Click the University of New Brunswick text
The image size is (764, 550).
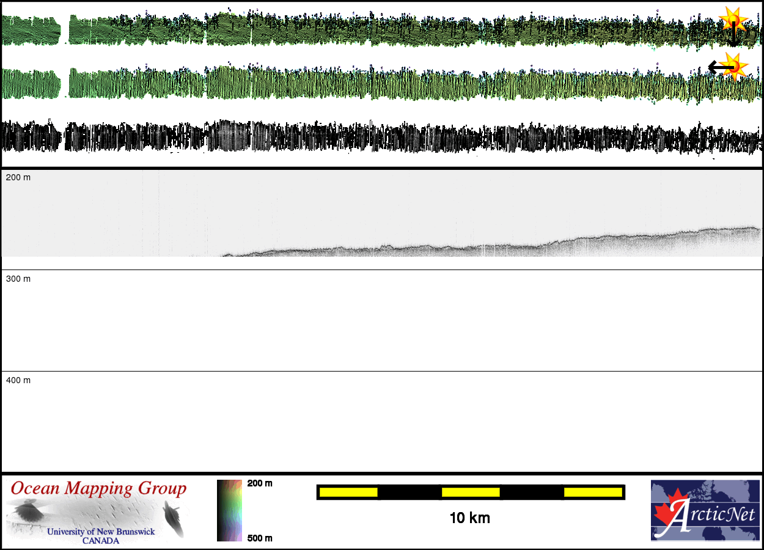(x=101, y=532)
